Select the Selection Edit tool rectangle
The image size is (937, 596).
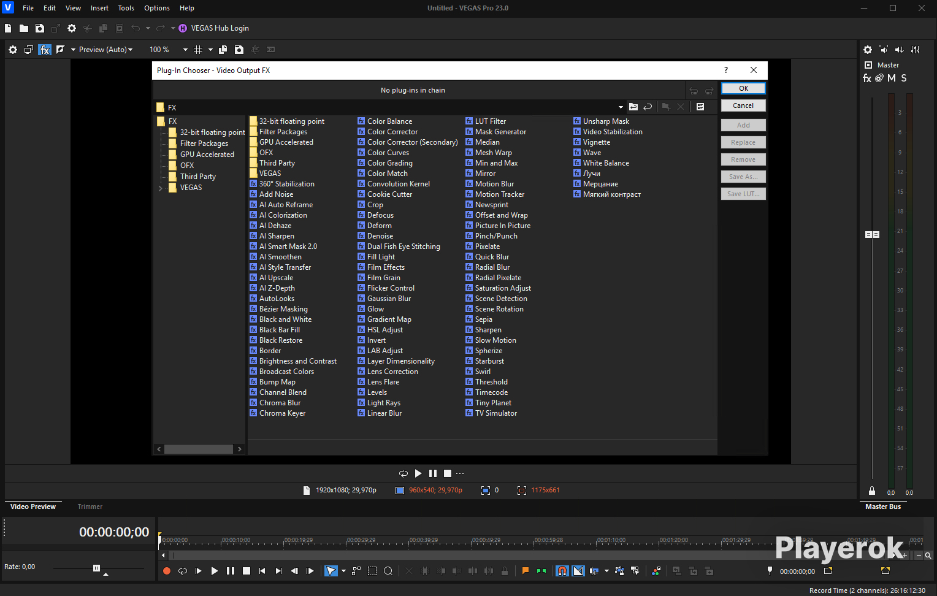coord(372,571)
